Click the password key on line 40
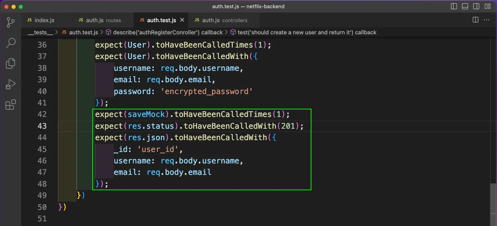497x226 pixels. 132,92
